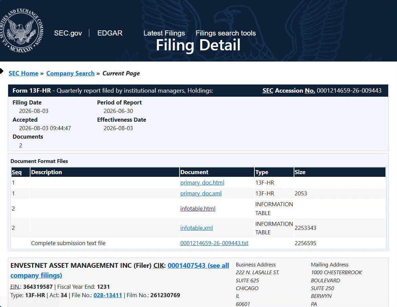Click 222 N. LASALLE ST. address line
The width and height of the screenshot is (397, 307).
point(257,273)
